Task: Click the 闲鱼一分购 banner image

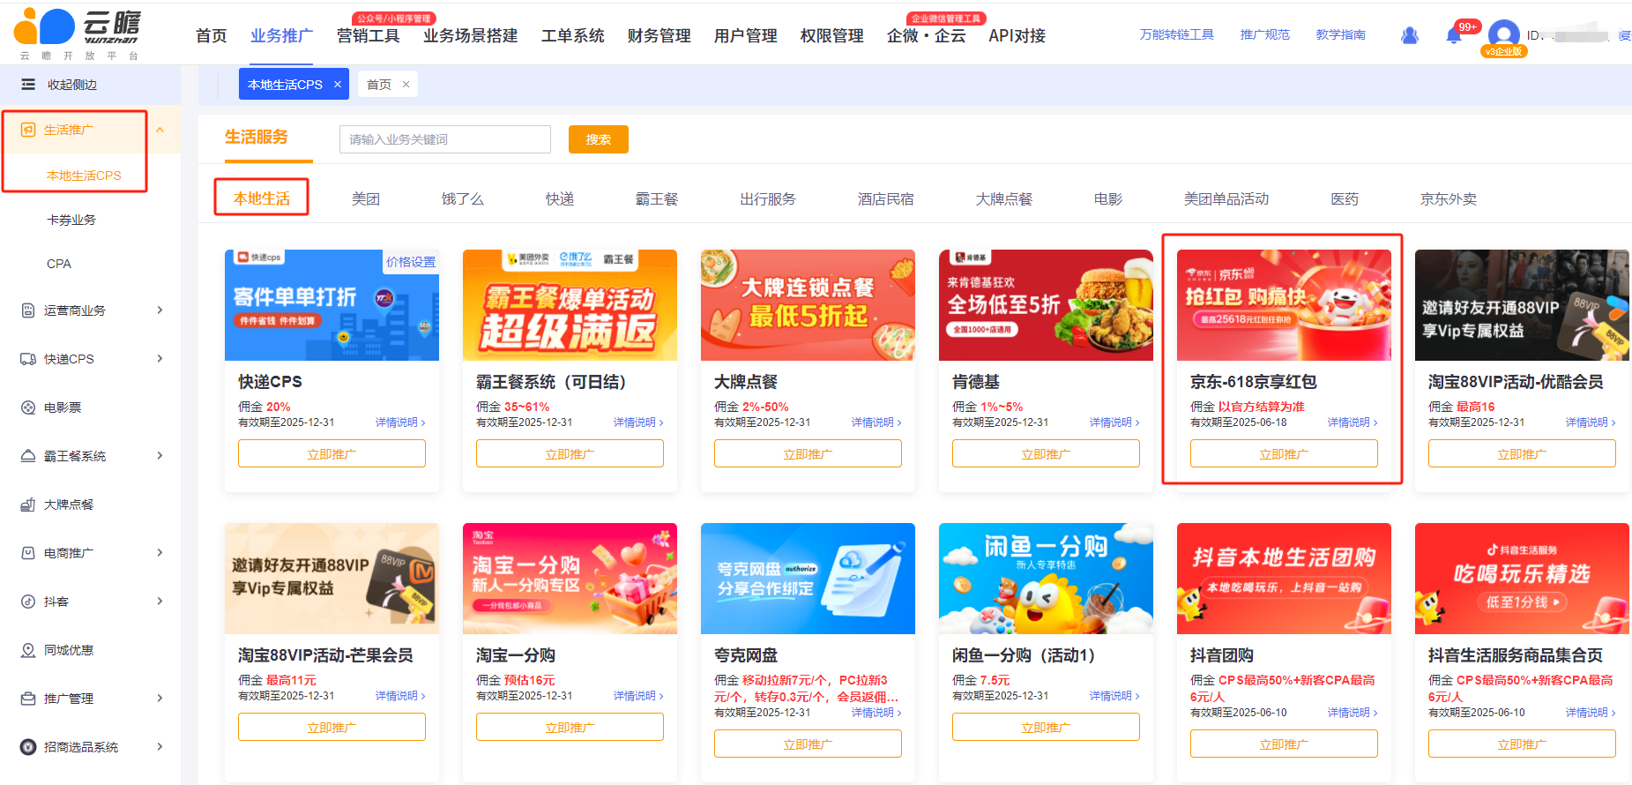Action: [x=1046, y=579]
